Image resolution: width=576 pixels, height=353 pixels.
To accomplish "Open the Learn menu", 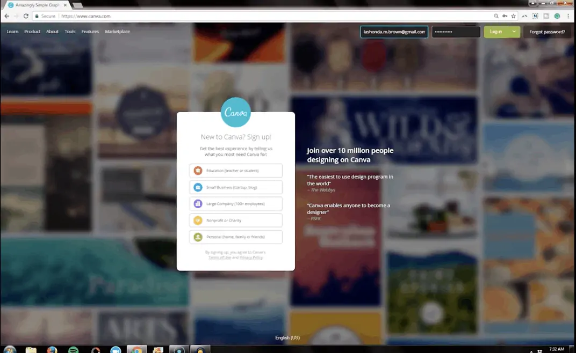I will pos(12,32).
